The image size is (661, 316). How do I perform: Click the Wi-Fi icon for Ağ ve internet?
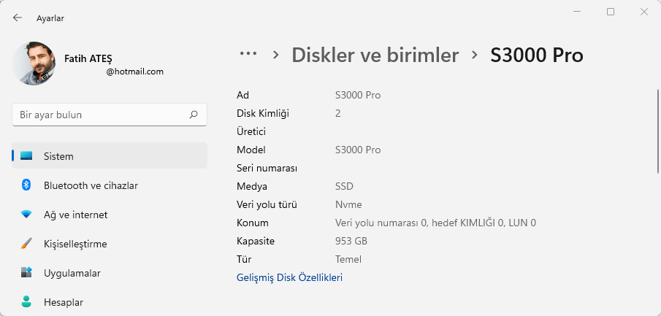[26, 215]
